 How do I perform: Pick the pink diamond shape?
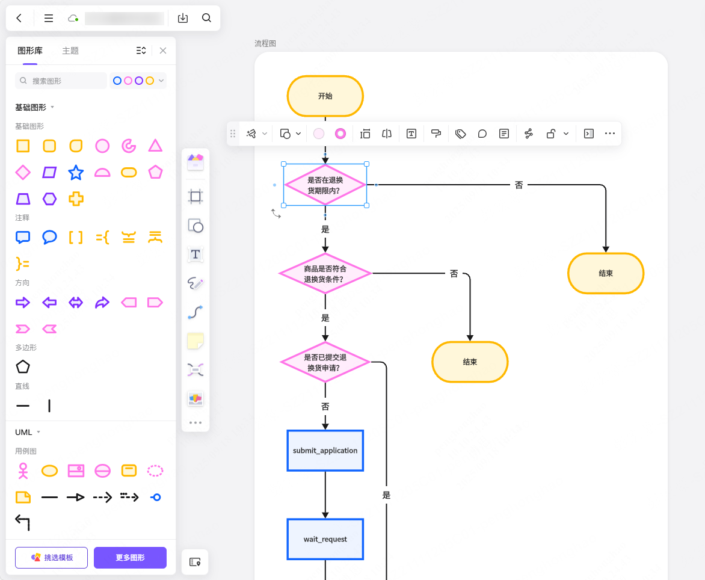click(x=23, y=172)
